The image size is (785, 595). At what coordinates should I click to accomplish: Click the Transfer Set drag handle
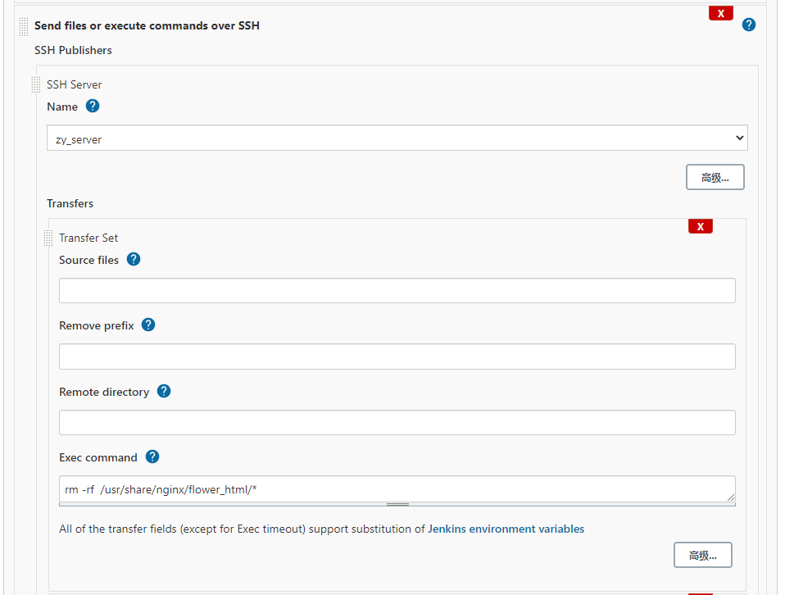(x=48, y=238)
